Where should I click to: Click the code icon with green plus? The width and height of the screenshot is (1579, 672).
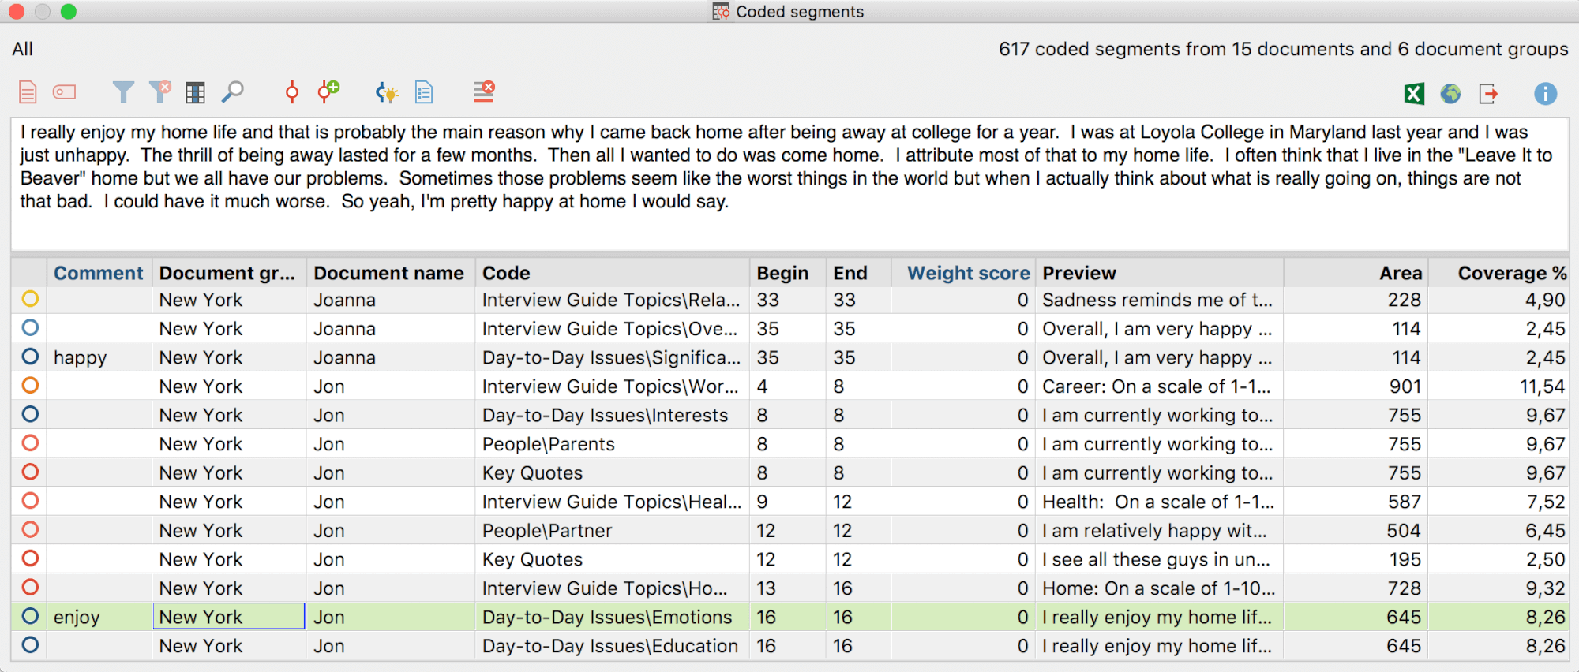coord(328,91)
